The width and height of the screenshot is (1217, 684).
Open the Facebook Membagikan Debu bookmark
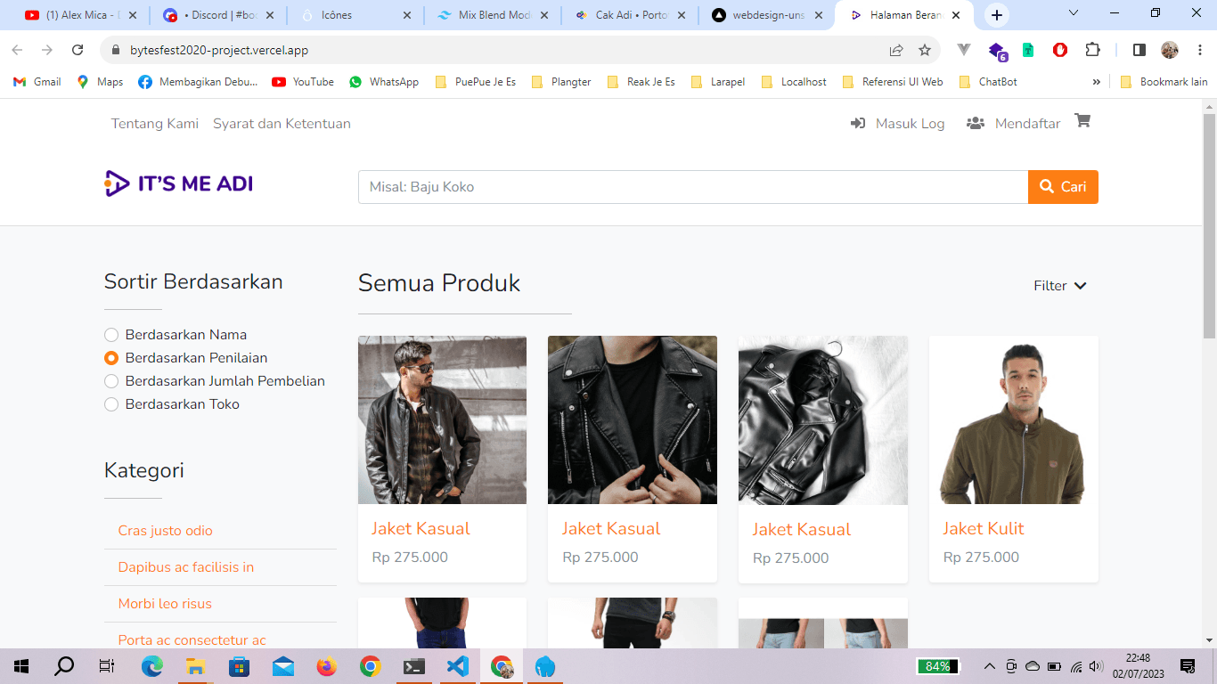[x=198, y=82]
